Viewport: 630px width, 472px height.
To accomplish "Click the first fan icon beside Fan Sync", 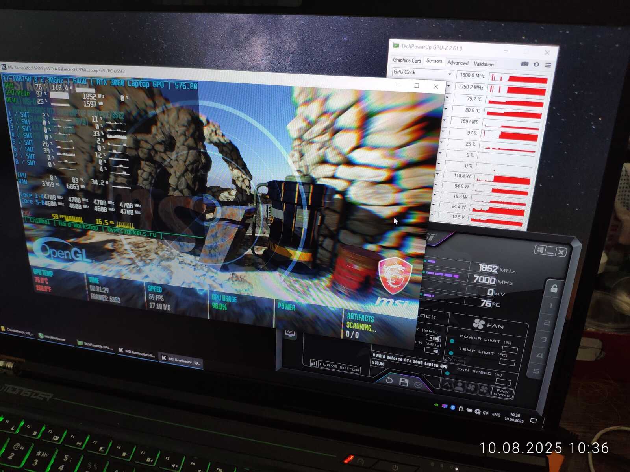I will (471, 388).
